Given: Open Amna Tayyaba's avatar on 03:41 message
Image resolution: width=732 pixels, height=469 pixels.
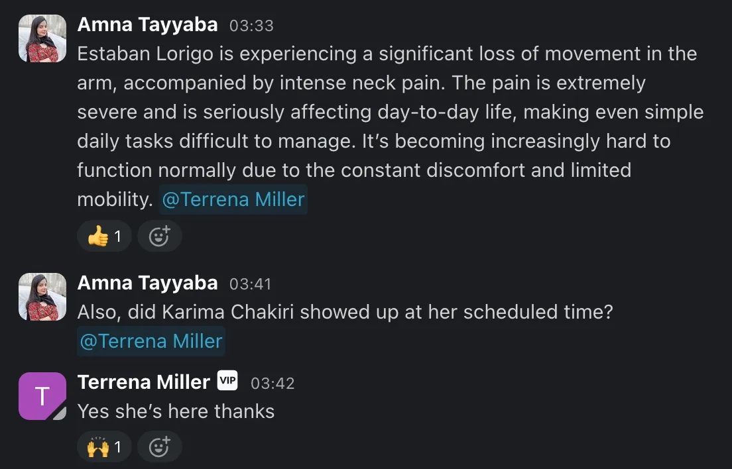Looking at the screenshot, I should [42, 297].
